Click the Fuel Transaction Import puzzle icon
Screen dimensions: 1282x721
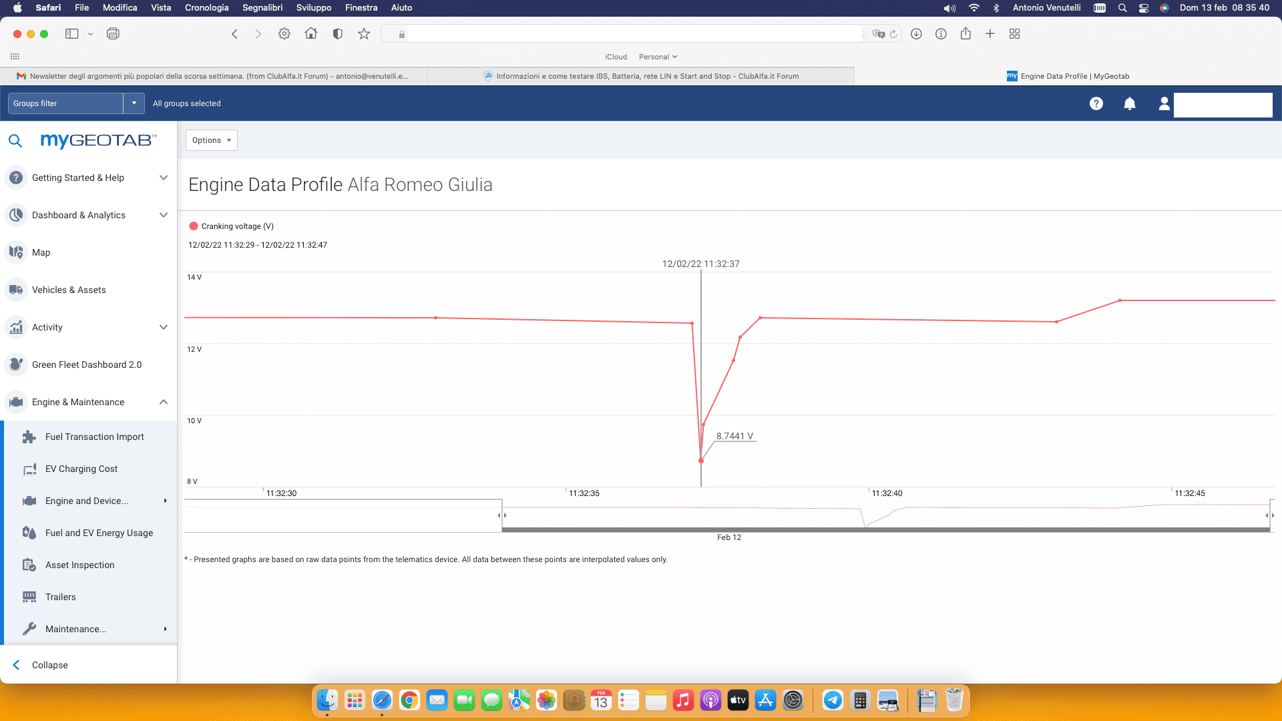[29, 437]
